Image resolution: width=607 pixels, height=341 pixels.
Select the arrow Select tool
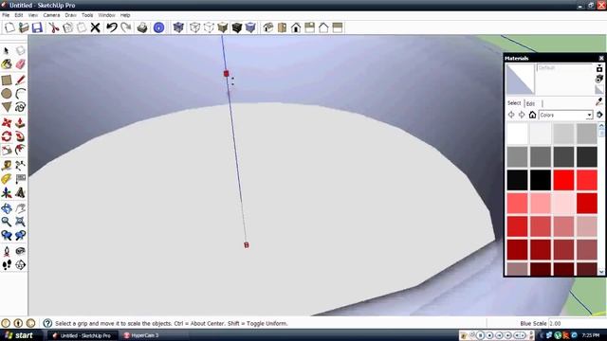pyautogui.click(x=7, y=50)
